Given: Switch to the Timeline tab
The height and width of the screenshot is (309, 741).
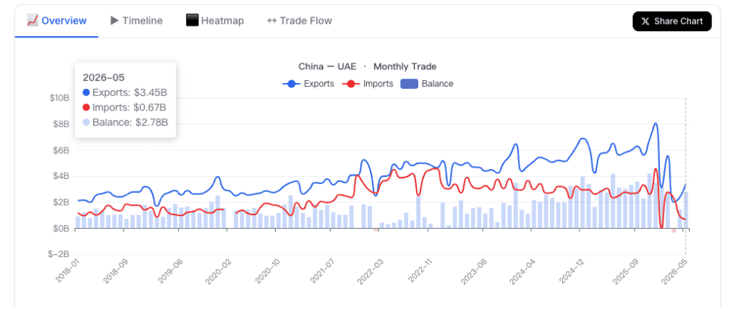Looking at the screenshot, I should pos(136,21).
